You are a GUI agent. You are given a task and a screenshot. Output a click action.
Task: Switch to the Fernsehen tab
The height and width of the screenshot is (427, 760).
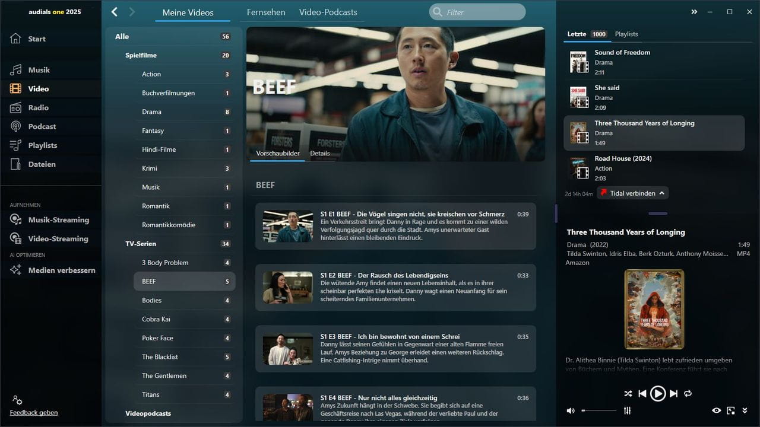266,12
